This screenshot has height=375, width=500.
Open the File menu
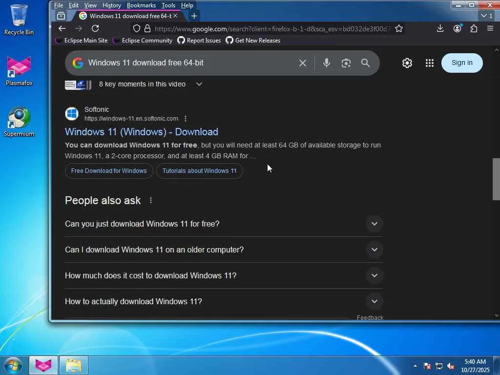coord(59,5)
